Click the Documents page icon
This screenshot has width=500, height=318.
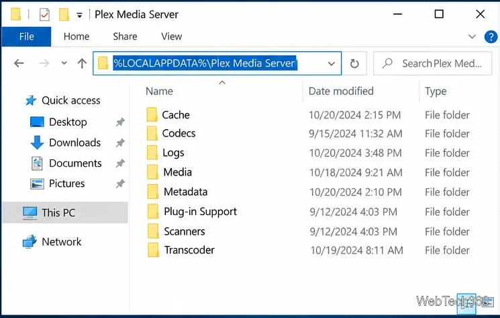pyautogui.click(x=37, y=163)
